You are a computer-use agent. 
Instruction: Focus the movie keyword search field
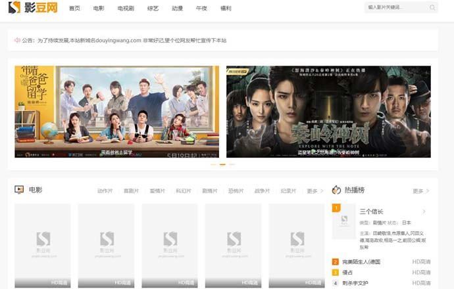[395, 8]
